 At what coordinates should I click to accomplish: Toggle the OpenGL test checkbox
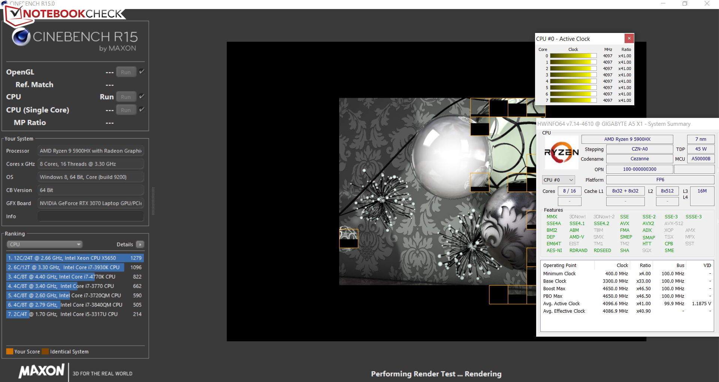point(142,72)
